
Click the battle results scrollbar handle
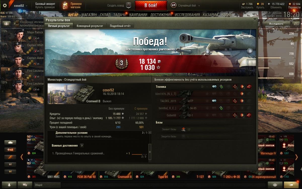click(x=150, y=152)
